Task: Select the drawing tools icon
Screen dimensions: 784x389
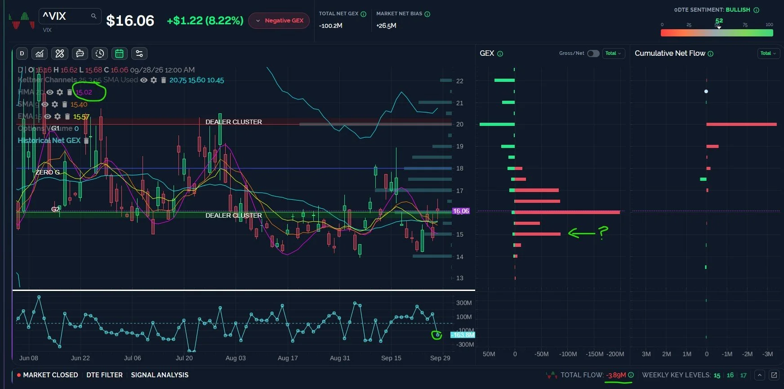Action: pyautogui.click(x=59, y=54)
